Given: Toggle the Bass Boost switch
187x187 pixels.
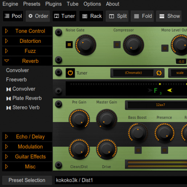Looking at the screenshot, I should [138, 150].
